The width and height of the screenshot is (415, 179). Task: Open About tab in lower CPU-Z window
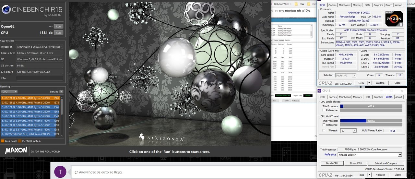(398, 97)
